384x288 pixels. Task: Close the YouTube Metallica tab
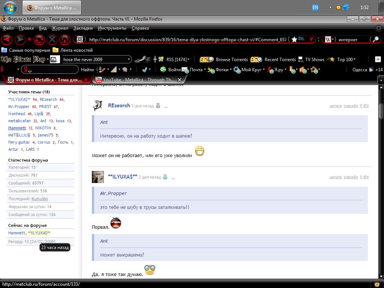180,79
